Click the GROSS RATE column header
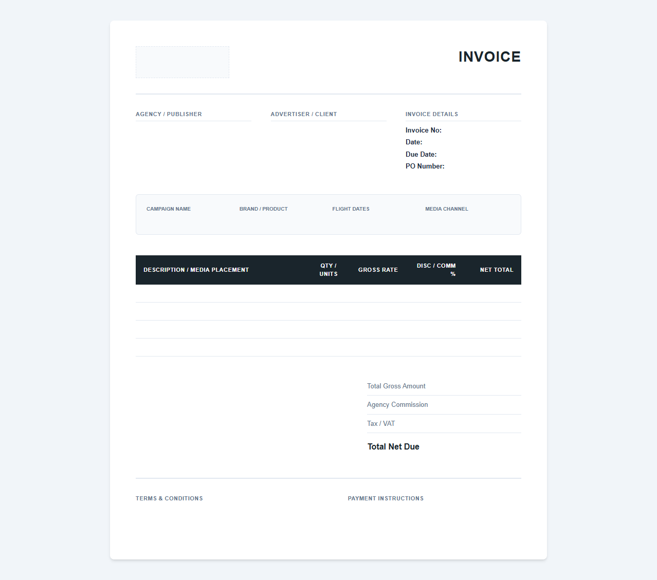The width and height of the screenshot is (657, 580). tap(378, 270)
